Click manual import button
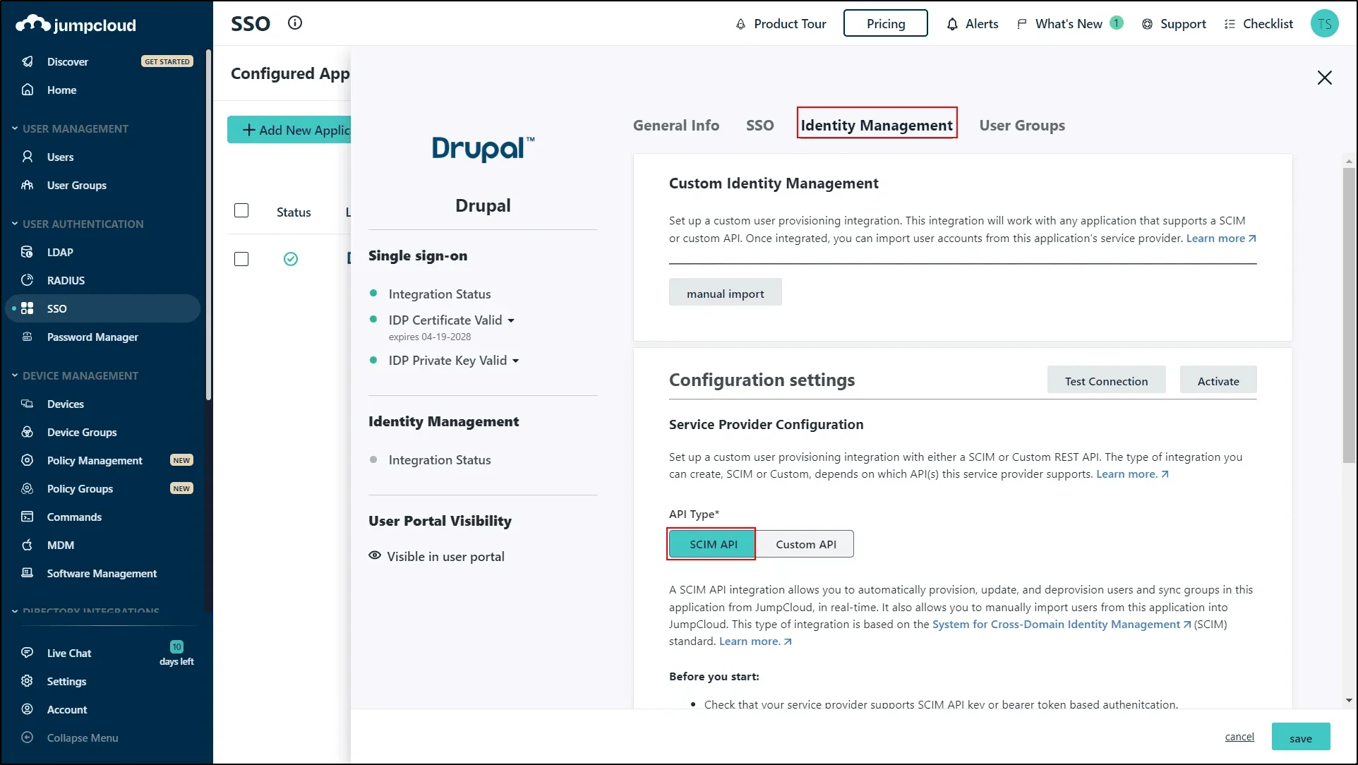This screenshot has width=1358, height=765. pyautogui.click(x=725, y=293)
